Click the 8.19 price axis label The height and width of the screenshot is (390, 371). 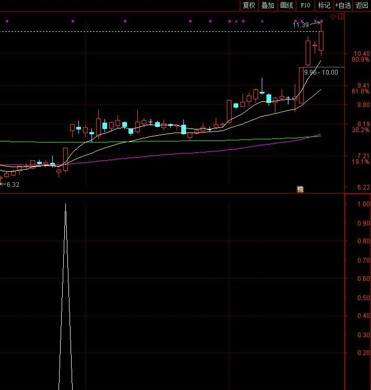[364, 124]
